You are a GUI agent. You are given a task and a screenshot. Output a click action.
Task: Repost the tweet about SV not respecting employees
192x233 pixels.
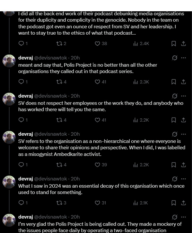coord(61,120)
